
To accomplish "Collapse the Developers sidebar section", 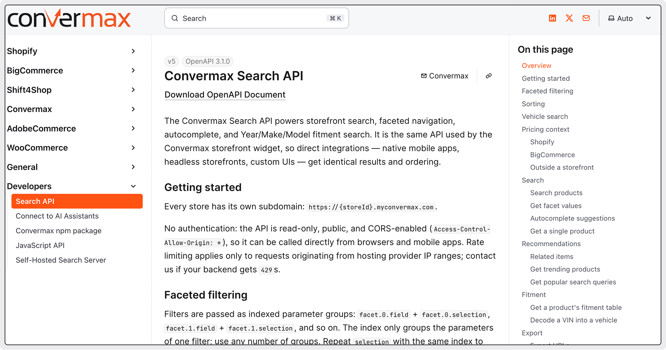I will (x=72, y=186).
